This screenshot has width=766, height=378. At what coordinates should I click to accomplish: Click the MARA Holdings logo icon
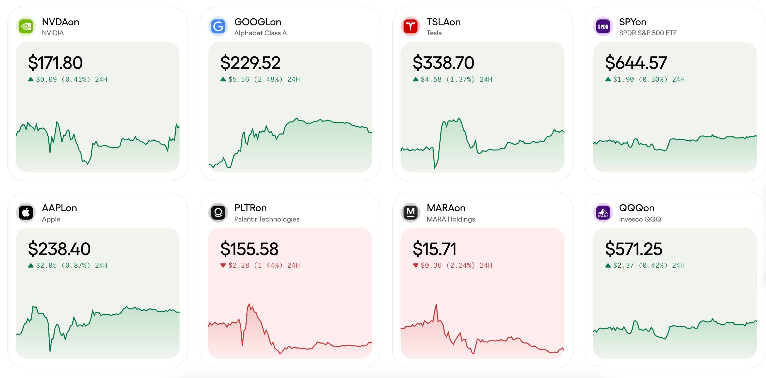click(410, 213)
